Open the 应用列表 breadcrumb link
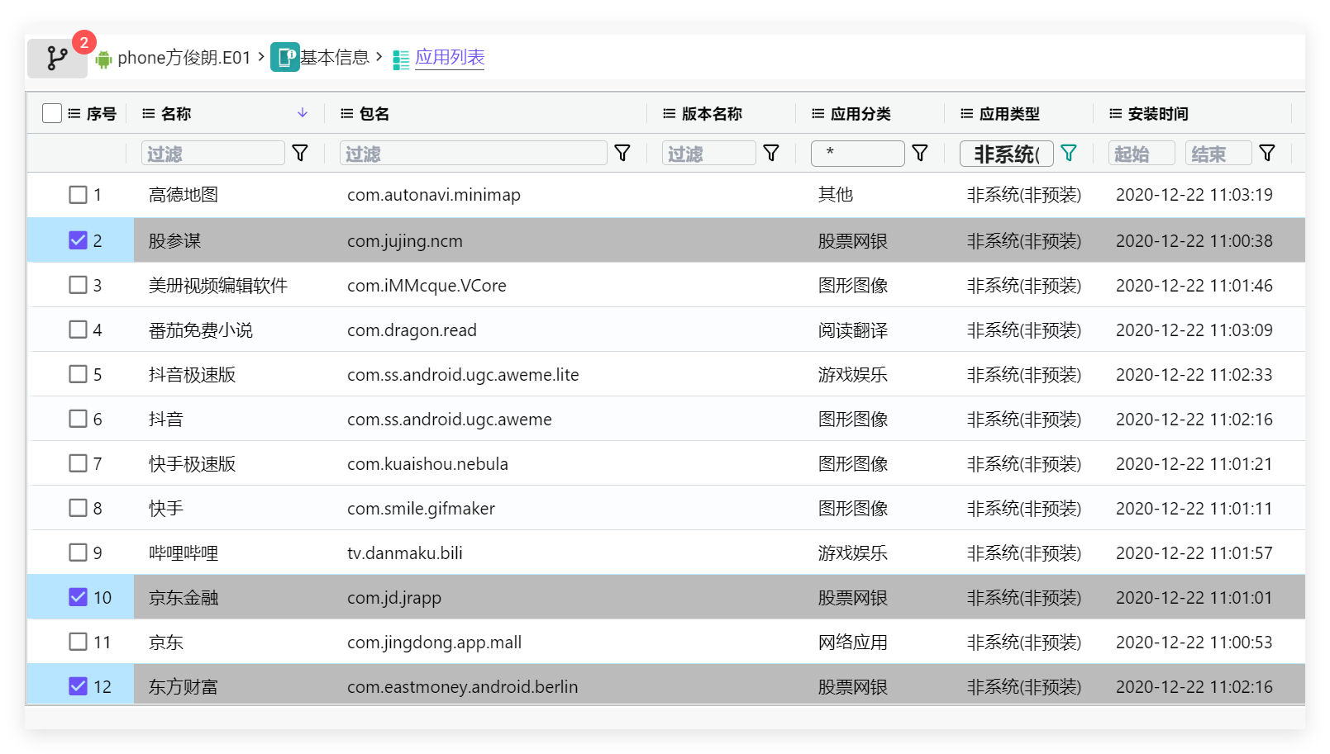Viewport: 1330px width, 754px height. tap(450, 58)
